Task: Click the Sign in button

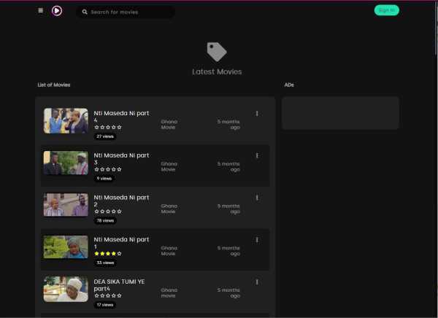Action: 387,10
